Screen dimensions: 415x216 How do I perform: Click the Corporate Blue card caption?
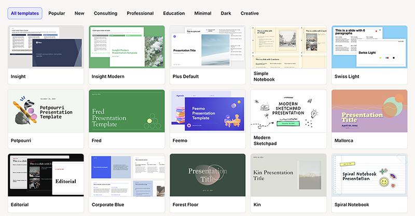point(108,205)
